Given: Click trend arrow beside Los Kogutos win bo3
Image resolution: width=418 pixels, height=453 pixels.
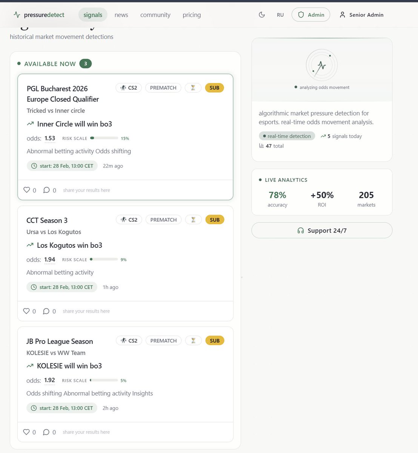Looking at the screenshot, I should tap(30, 245).
